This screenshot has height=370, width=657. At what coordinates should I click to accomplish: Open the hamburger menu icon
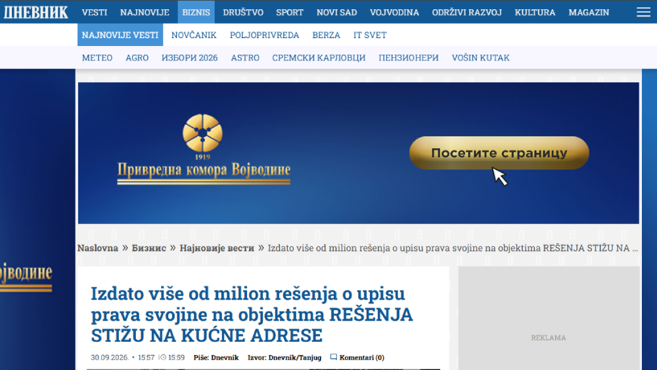coord(643,12)
